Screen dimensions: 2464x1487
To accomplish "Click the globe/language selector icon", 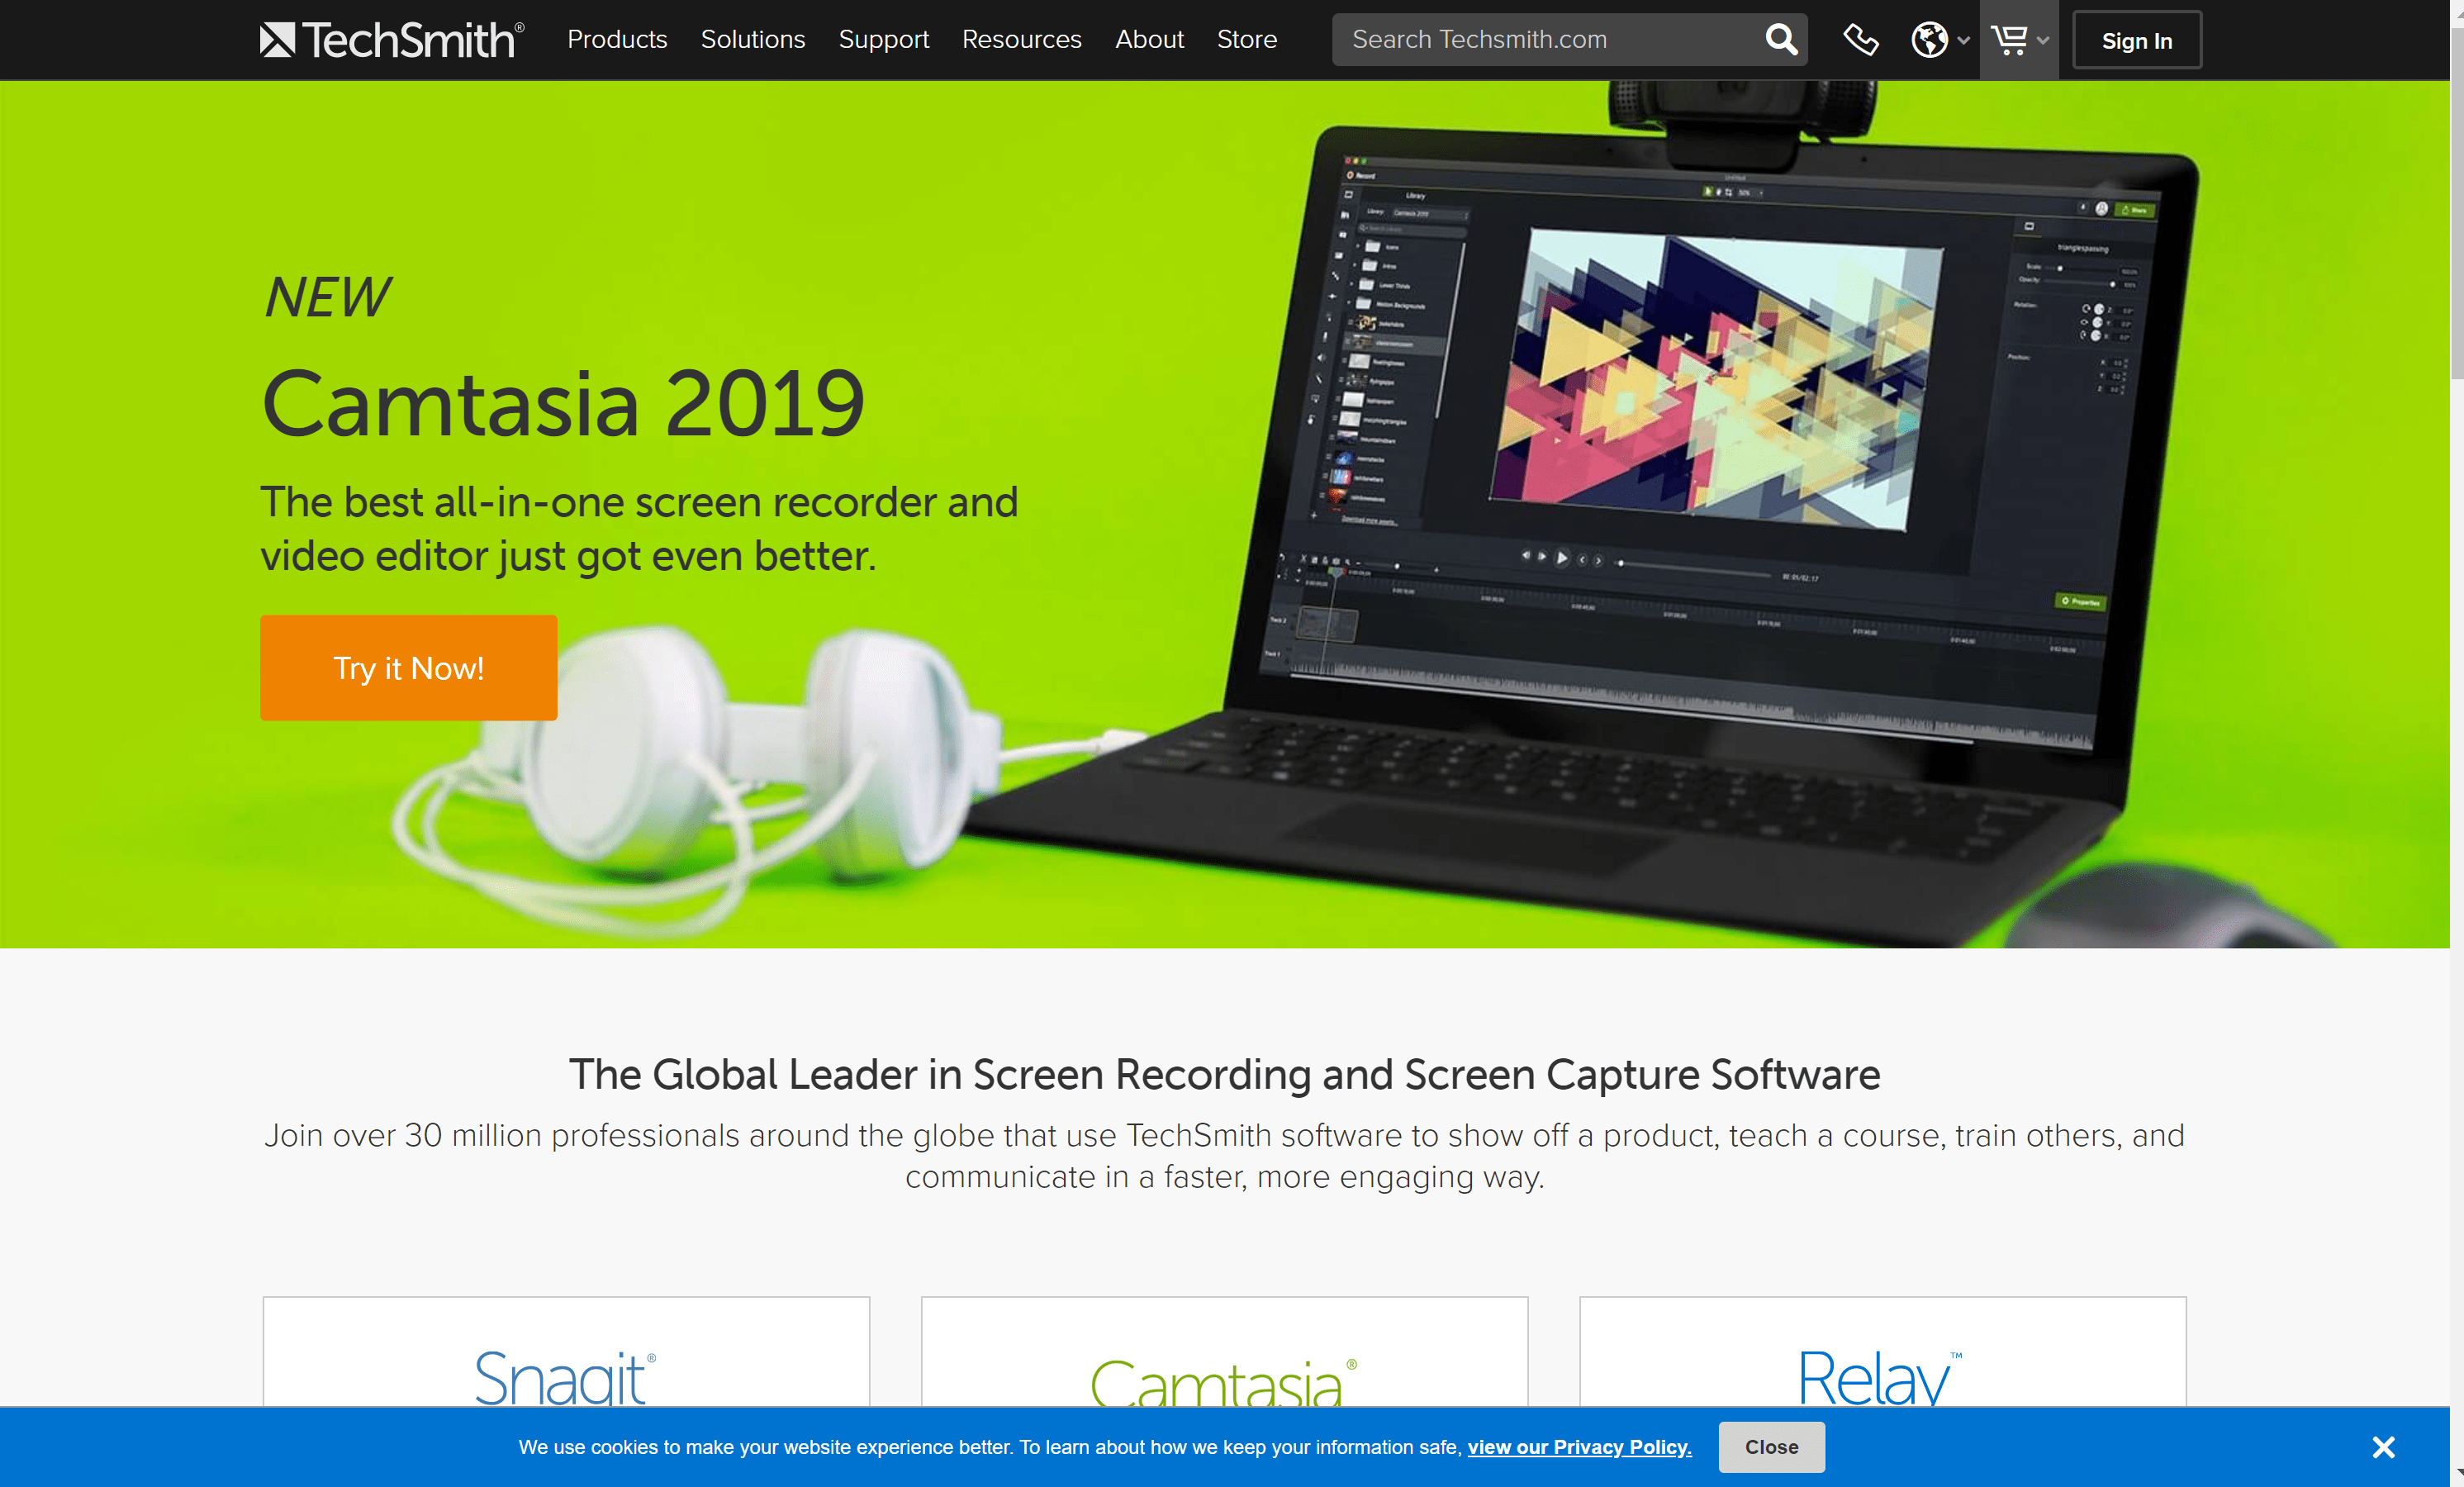I will tap(1929, 40).
